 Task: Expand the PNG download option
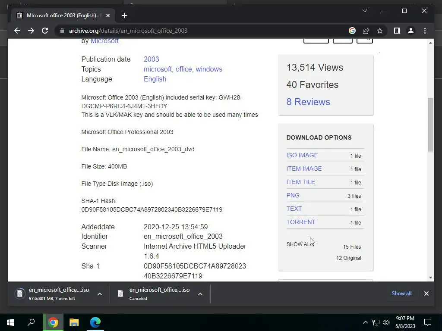coord(293,195)
